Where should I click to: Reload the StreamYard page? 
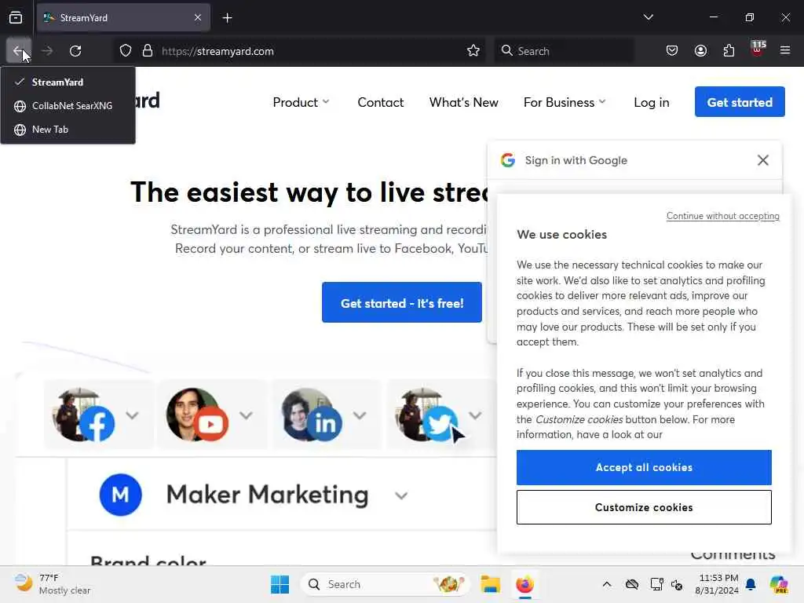point(75,51)
